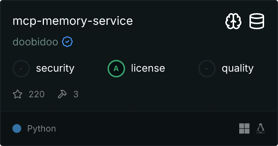Image resolution: width=278 pixels, height=146 pixels.
Task: Click the security label text
Action: point(55,68)
